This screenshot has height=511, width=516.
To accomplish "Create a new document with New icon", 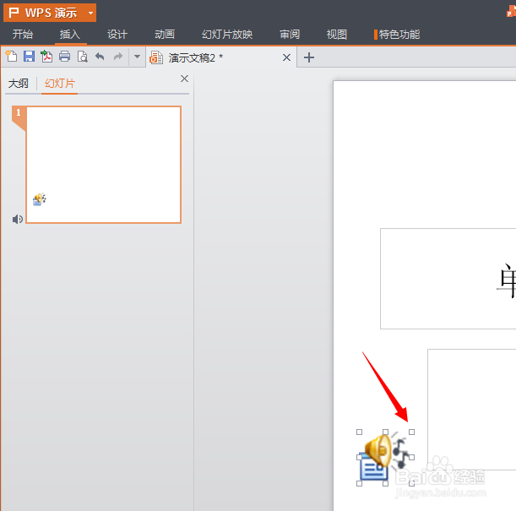I will click(12, 57).
